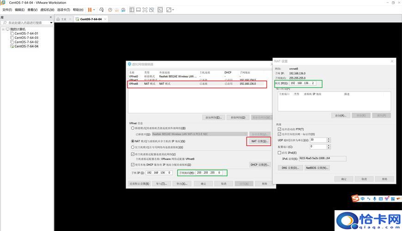This screenshot has height=231, width=402.
Task: Click the take snapshot clock icon
Action: click(x=110, y=10)
